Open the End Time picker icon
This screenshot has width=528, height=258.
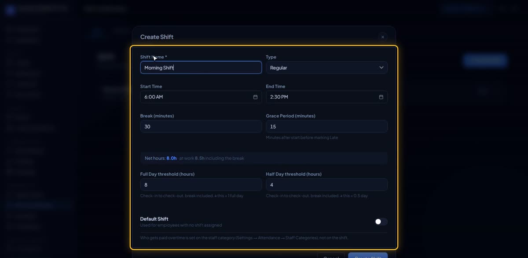(381, 97)
